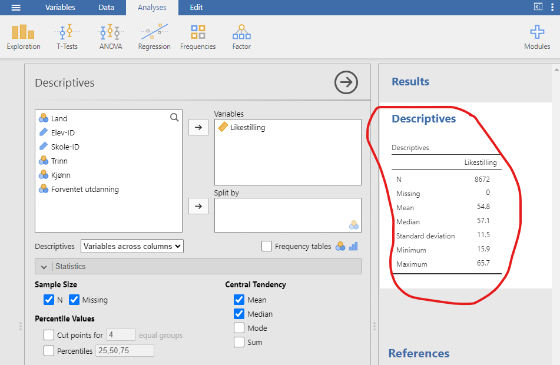
Task: Click the Regression ribbon icon
Action: tap(154, 36)
